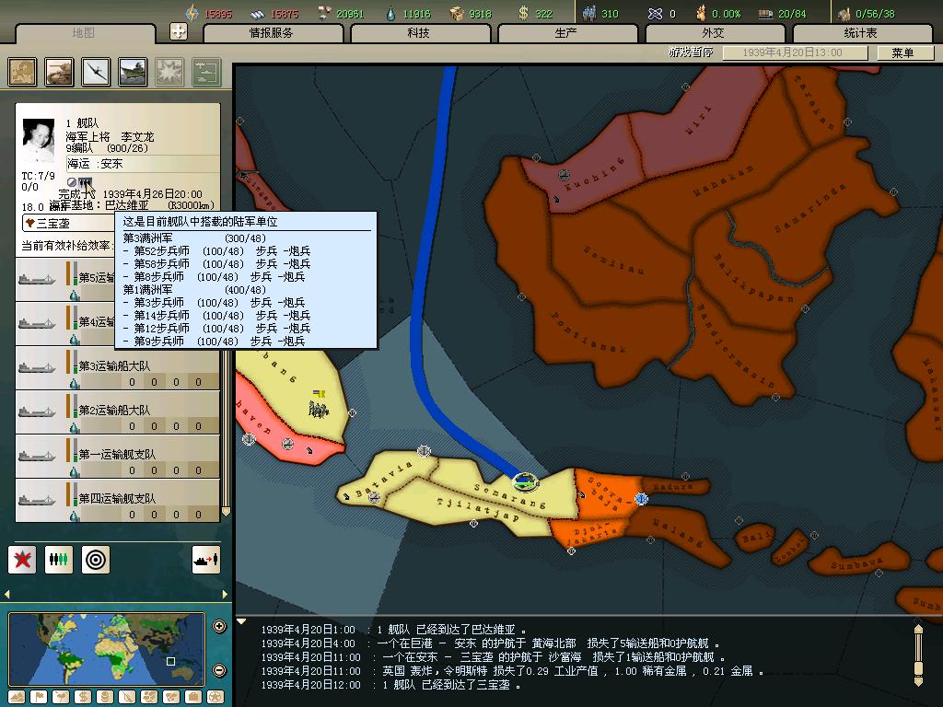Screen dimensions: 943x707
Task: Toggle the political flag map mode
Action: pos(40,697)
